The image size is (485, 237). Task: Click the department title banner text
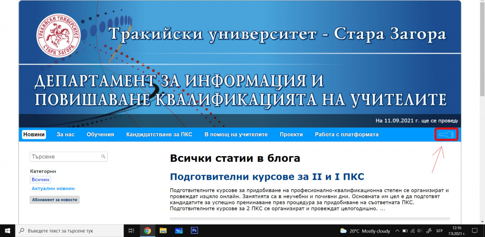coord(240,90)
